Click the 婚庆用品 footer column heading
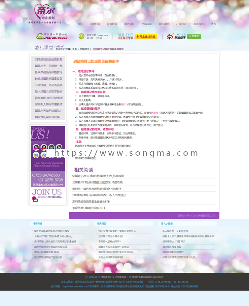 click(102, 224)
